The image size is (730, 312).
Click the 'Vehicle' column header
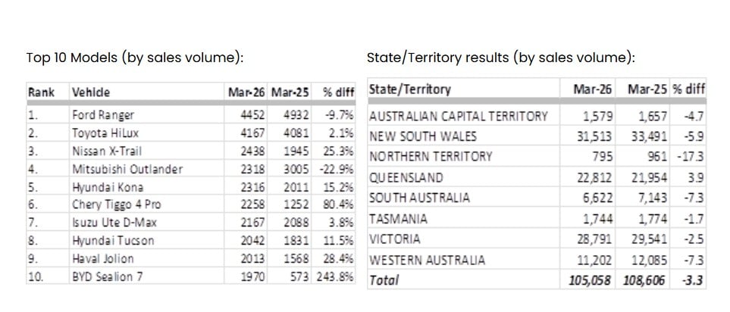[x=90, y=92]
